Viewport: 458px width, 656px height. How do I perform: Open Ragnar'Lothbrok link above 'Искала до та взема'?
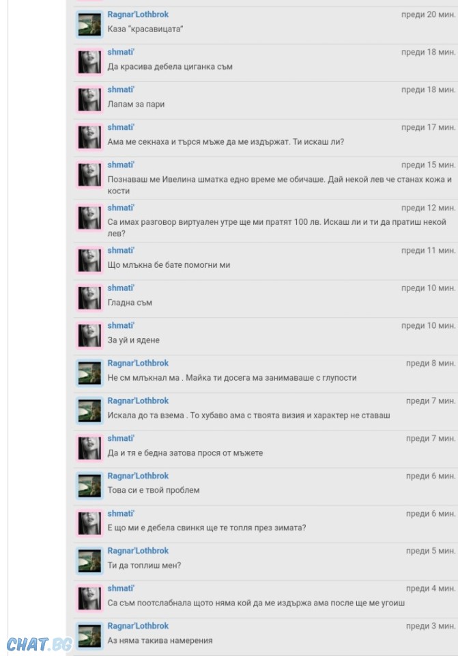pos(138,401)
